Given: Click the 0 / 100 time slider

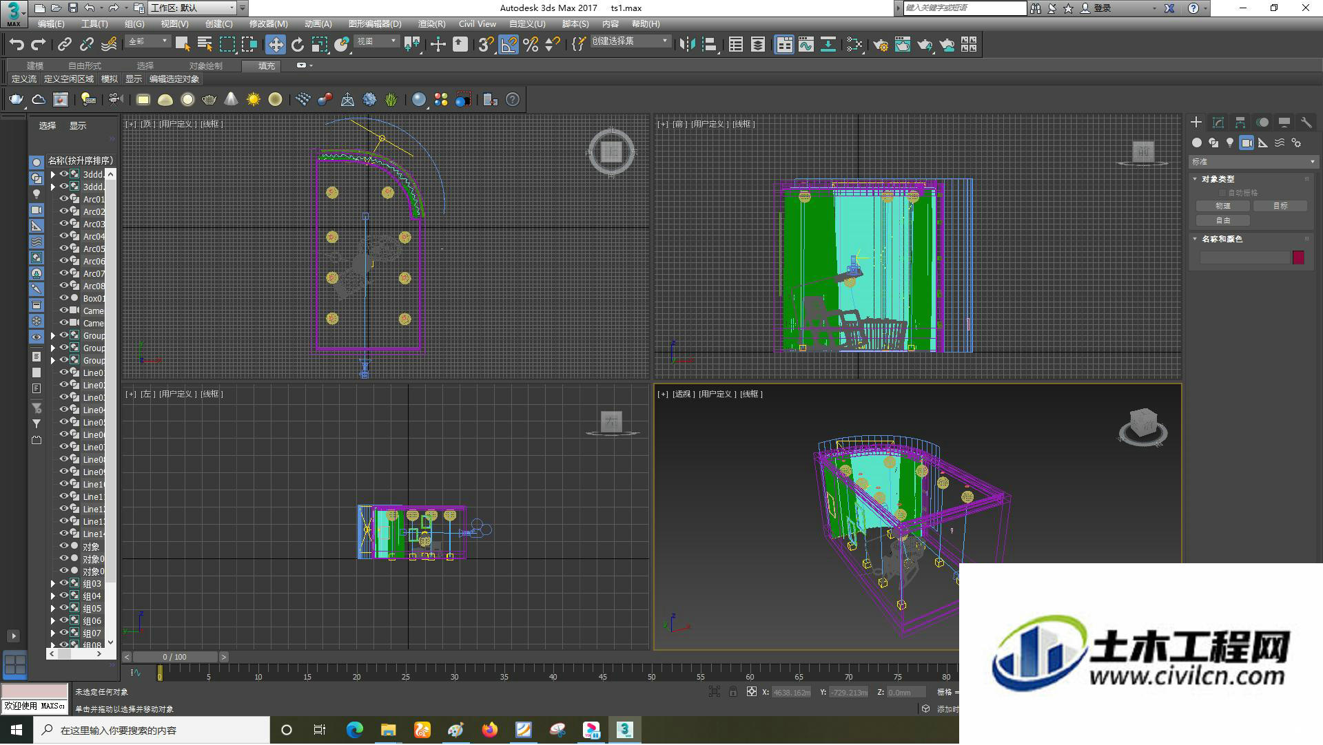Looking at the screenshot, I should pos(175,657).
